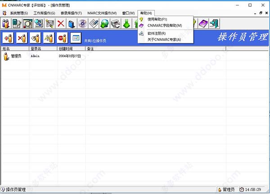Click the application icon left of 系统管理
The width and height of the screenshot is (270, 194).
pos(4,13)
